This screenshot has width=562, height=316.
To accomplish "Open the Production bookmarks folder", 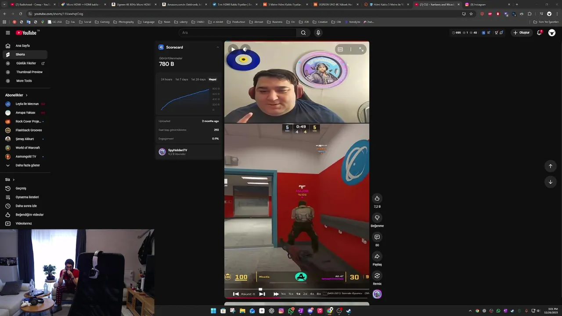I will 236,22.
